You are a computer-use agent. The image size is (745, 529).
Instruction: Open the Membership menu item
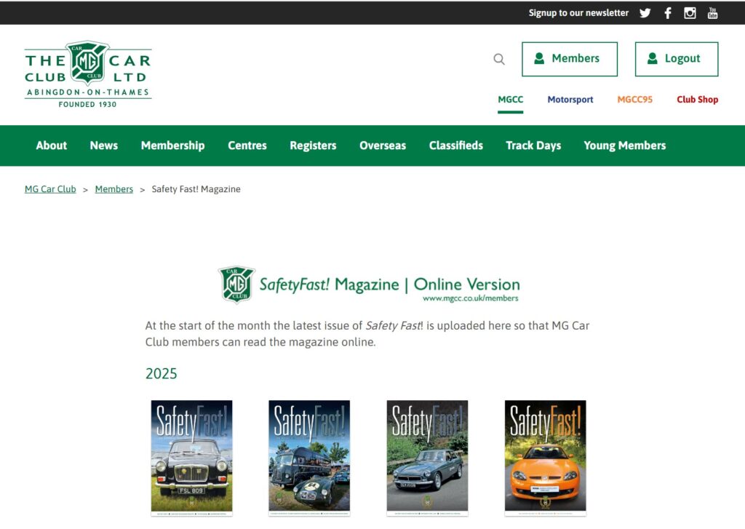point(172,146)
